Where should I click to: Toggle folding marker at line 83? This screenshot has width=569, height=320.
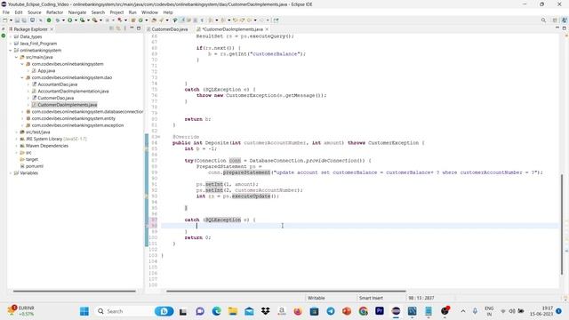point(159,137)
